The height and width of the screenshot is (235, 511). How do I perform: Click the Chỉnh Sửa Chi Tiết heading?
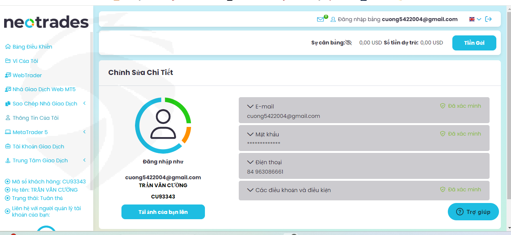tap(141, 72)
